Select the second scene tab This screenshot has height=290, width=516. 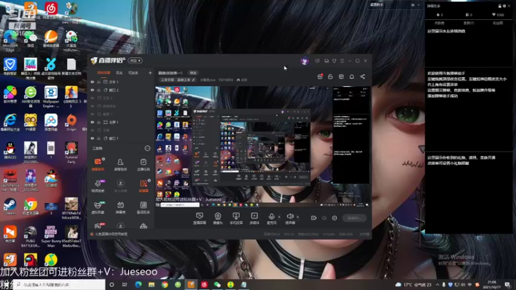point(119,73)
